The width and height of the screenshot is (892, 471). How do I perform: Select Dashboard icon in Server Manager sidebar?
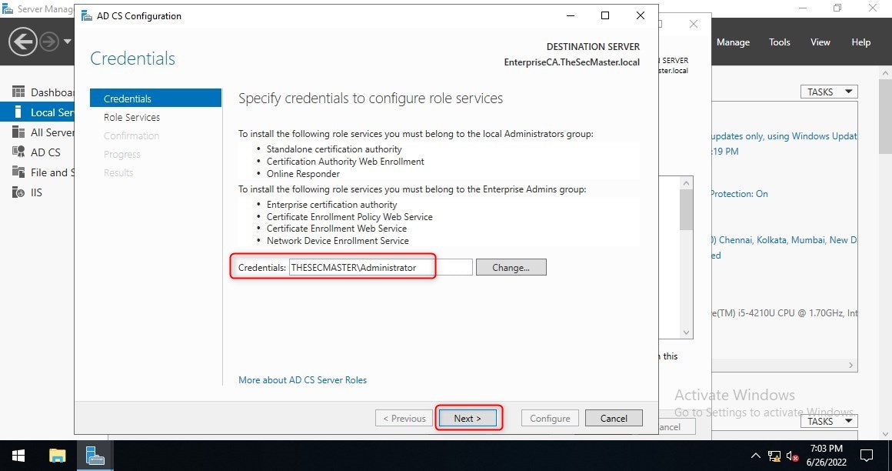18,92
